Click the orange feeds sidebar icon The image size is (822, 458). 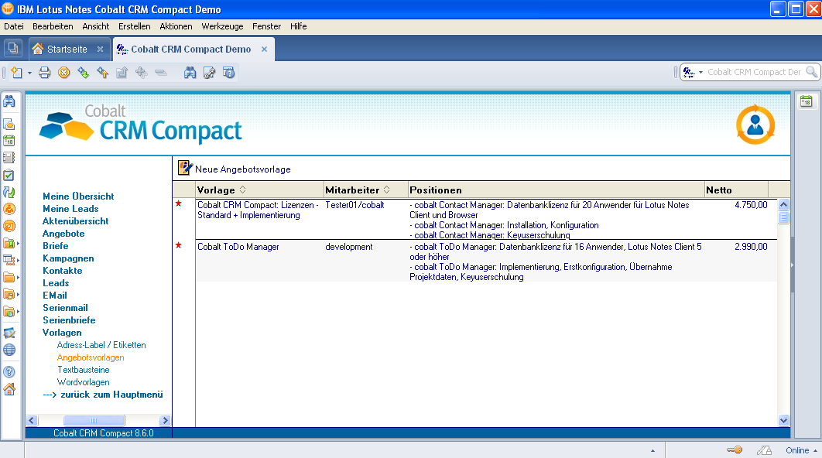(x=9, y=226)
